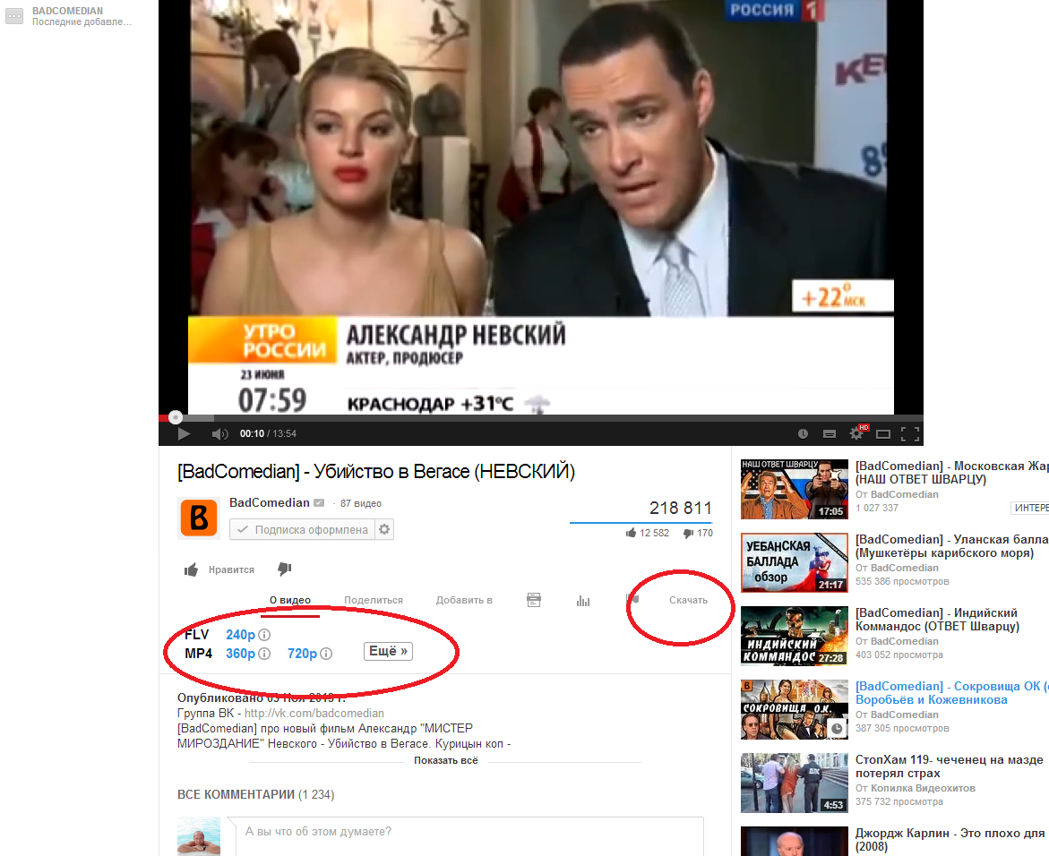Like the video with 'Нравится' thumbs-up
The height and width of the screenshot is (856, 1049).
pos(219,569)
